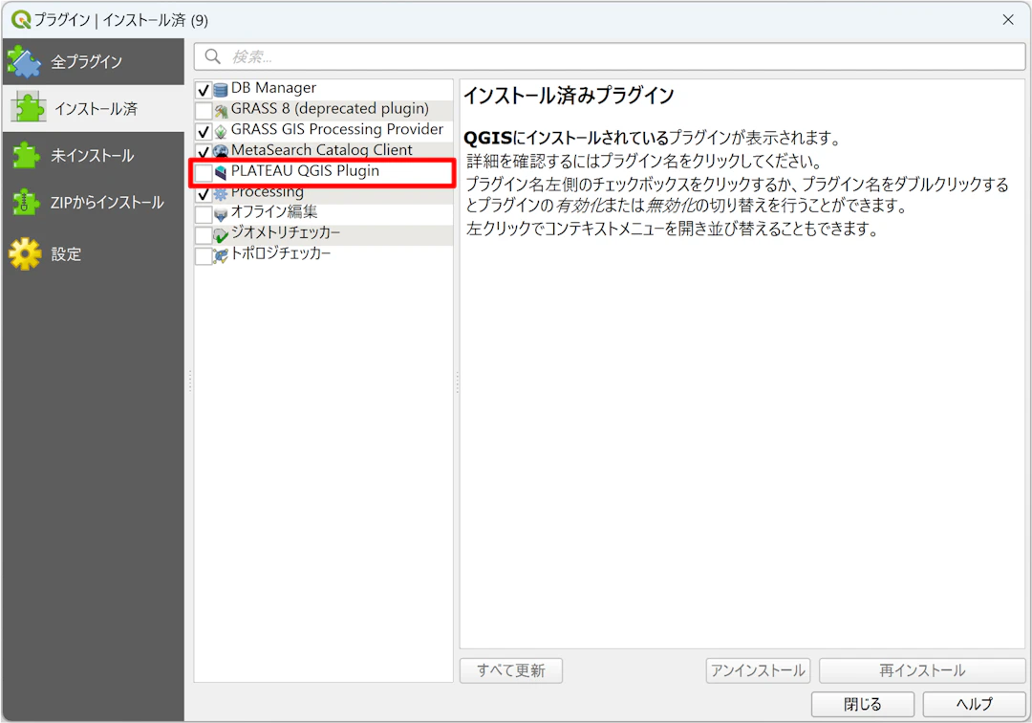Enable the GRASS 8 deprecated plugin checkbox
1032x723 pixels.
coord(204,111)
